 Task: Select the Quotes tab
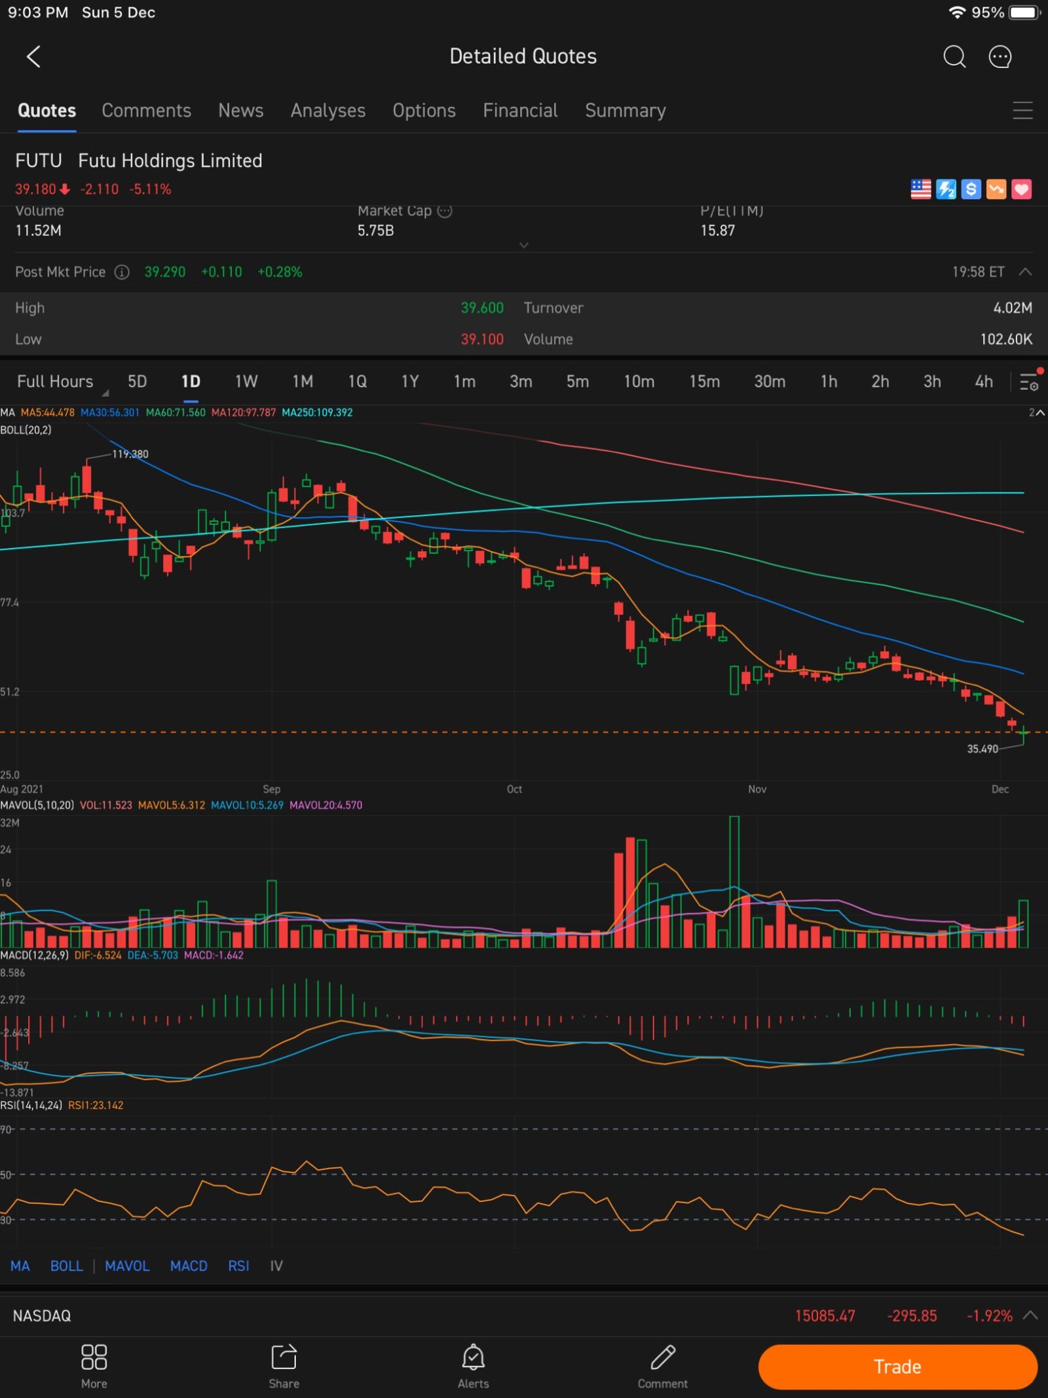point(47,110)
